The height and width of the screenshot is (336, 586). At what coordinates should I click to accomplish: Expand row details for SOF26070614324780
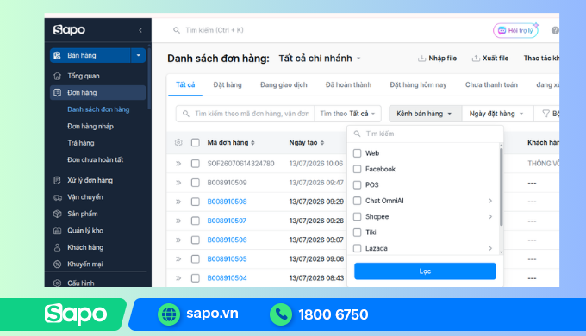tap(178, 164)
